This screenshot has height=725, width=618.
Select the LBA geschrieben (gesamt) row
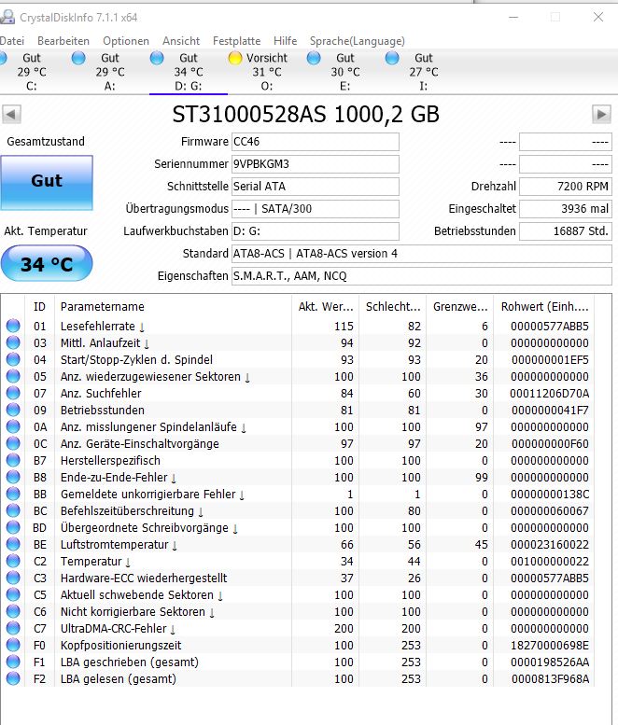298,662
